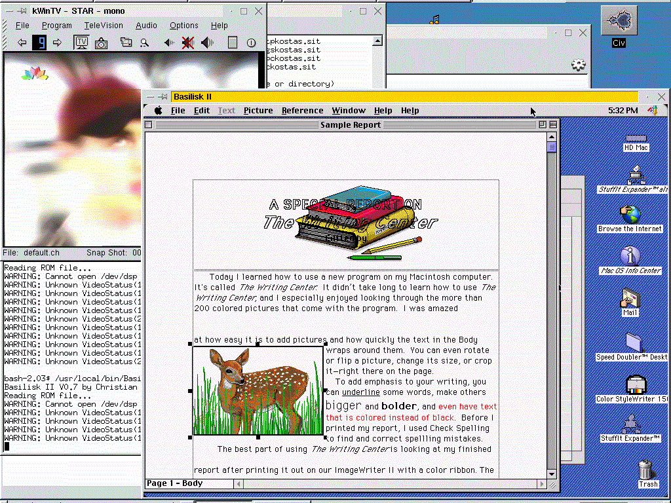Click 'tpkostas.sit' in the terminal window

click(x=294, y=41)
